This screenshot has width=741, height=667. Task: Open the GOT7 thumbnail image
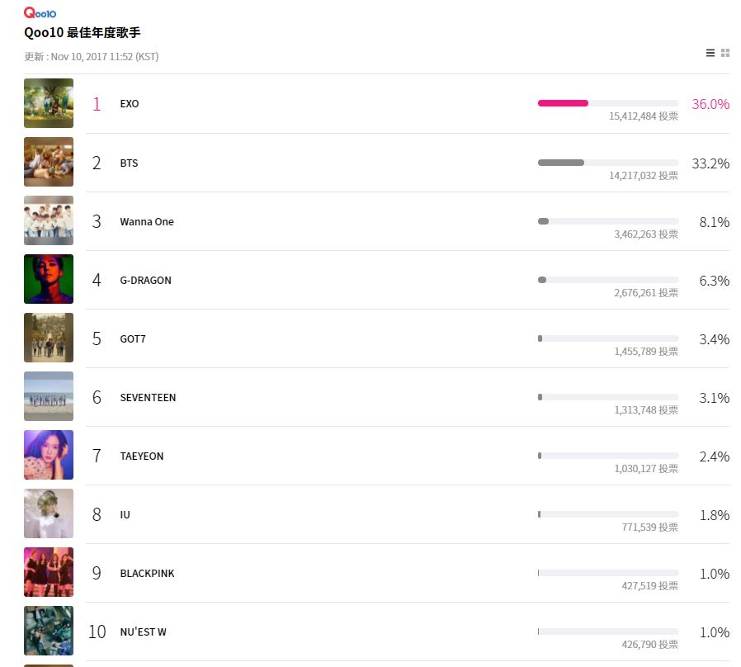(49, 338)
